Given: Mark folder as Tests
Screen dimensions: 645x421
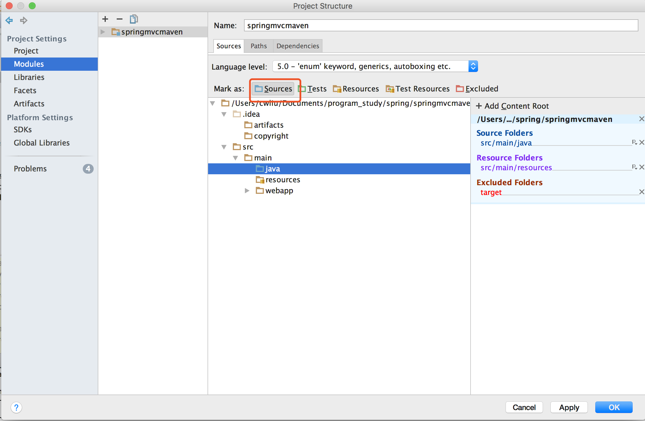Looking at the screenshot, I should pyautogui.click(x=313, y=89).
